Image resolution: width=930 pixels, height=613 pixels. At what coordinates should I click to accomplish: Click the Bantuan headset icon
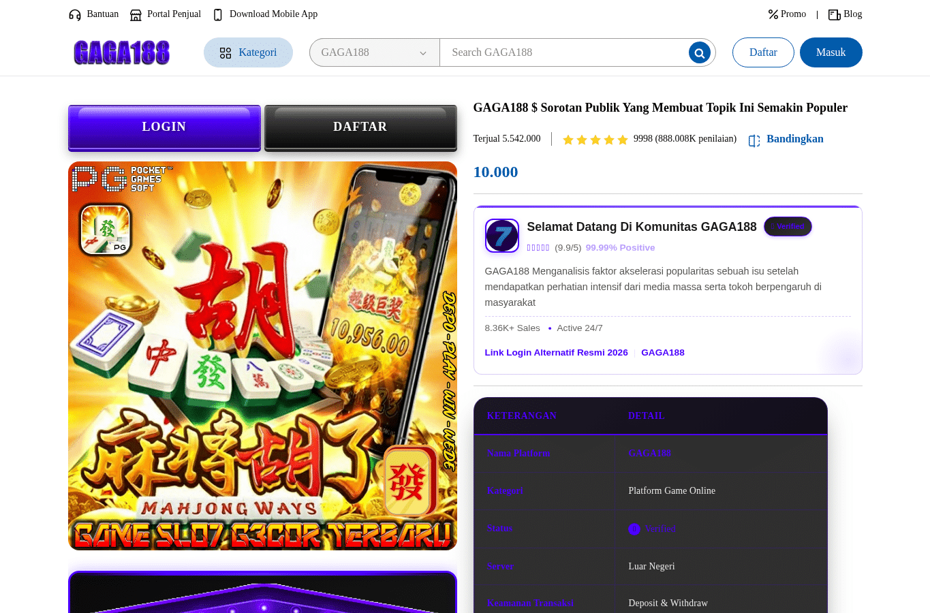point(75,15)
